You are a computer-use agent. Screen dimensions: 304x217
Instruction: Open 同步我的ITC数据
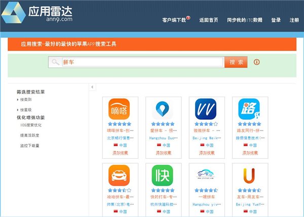[x=245, y=20]
